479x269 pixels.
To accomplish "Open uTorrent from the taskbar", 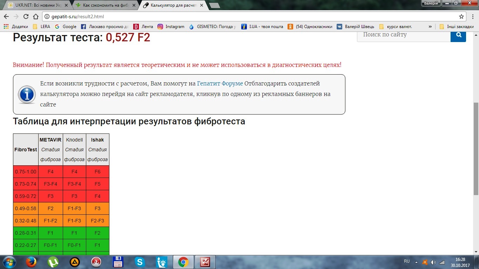I will (x=53, y=262).
